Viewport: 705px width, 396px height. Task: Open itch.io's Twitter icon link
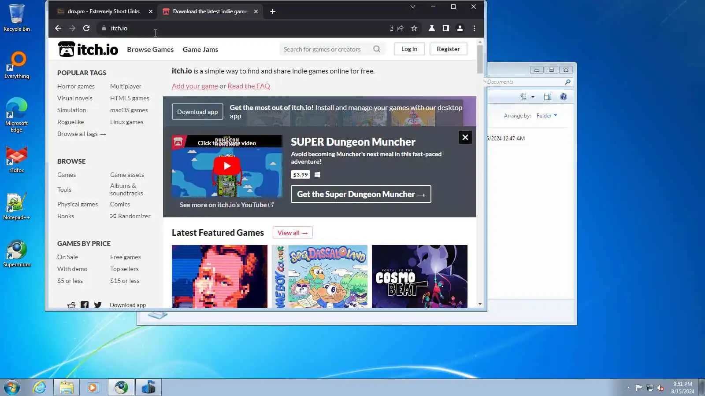pyautogui.click(x=98, y=305)
